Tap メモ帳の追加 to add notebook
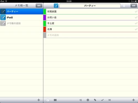Screen dimensions: 138x103 point(22,23)
